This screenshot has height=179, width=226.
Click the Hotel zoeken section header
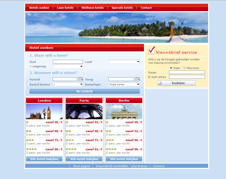[85, 47]
